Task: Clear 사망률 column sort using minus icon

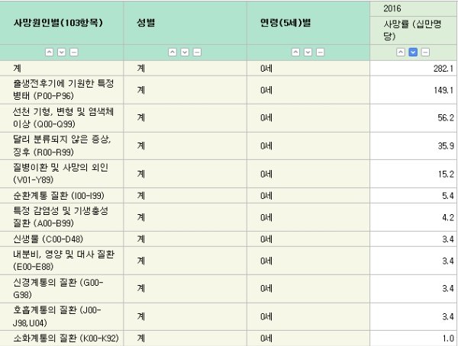Action: tap(425, 52)
